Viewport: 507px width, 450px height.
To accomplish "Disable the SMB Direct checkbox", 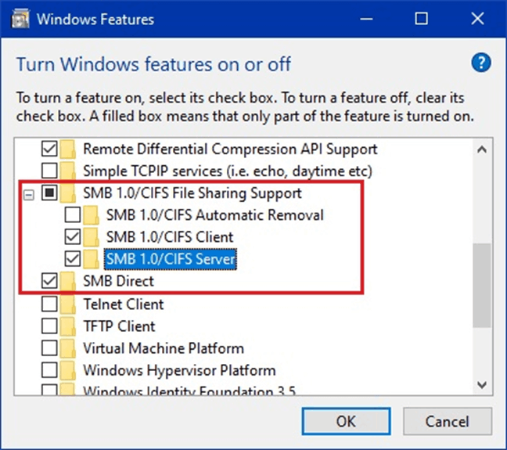I will (x=49, y=281).
